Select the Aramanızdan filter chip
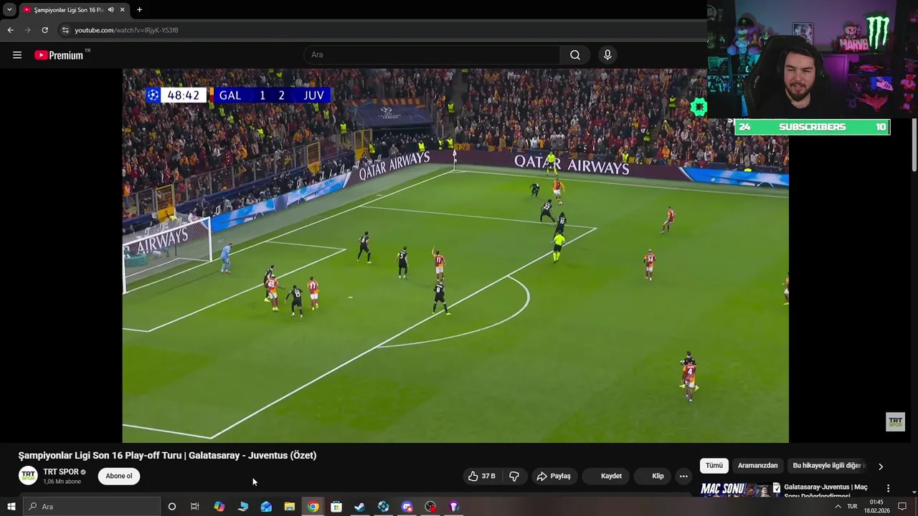The image size is (918, 516). pyautogui.click(x=757, y=466)
